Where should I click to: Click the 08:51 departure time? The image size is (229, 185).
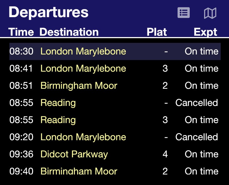click(x=21, y=86)
